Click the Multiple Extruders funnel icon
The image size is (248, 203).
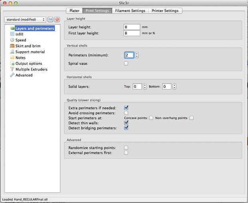pos(12,69)
